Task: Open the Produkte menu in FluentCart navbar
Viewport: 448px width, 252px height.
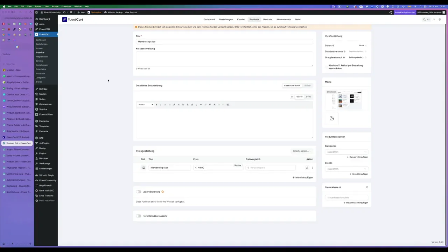Action: tap(254, 19)
